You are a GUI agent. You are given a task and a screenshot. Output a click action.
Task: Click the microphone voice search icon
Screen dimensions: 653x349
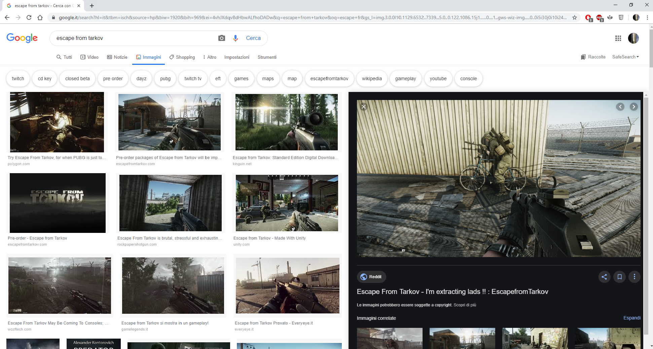point(235,38)
